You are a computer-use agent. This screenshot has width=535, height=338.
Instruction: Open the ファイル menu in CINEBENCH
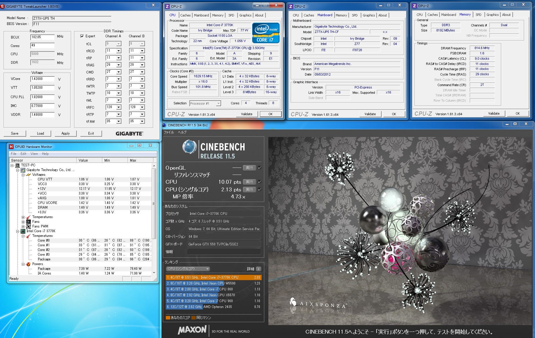(x=169, y=132)
